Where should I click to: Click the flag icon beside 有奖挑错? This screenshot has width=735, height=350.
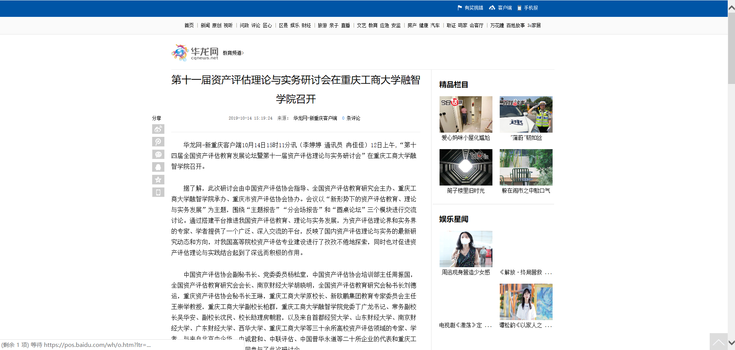click(459, 8)
